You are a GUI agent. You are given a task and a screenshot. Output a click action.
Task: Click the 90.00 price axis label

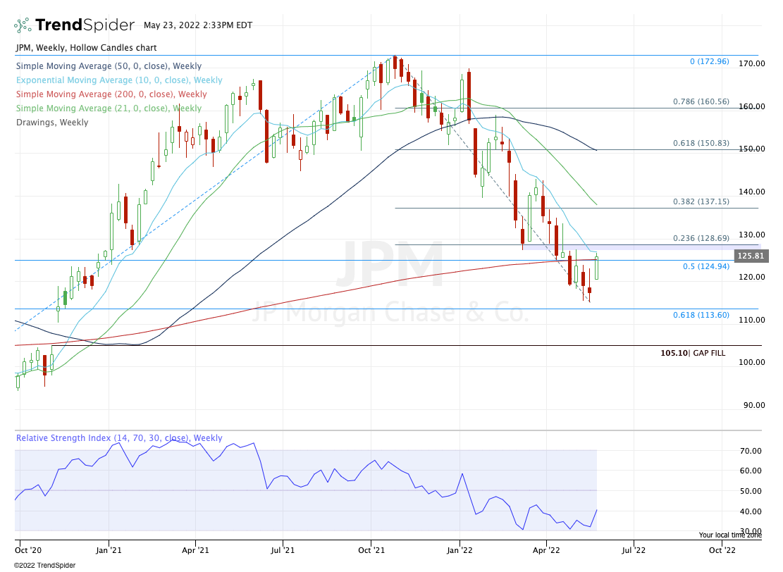point(753,405)
